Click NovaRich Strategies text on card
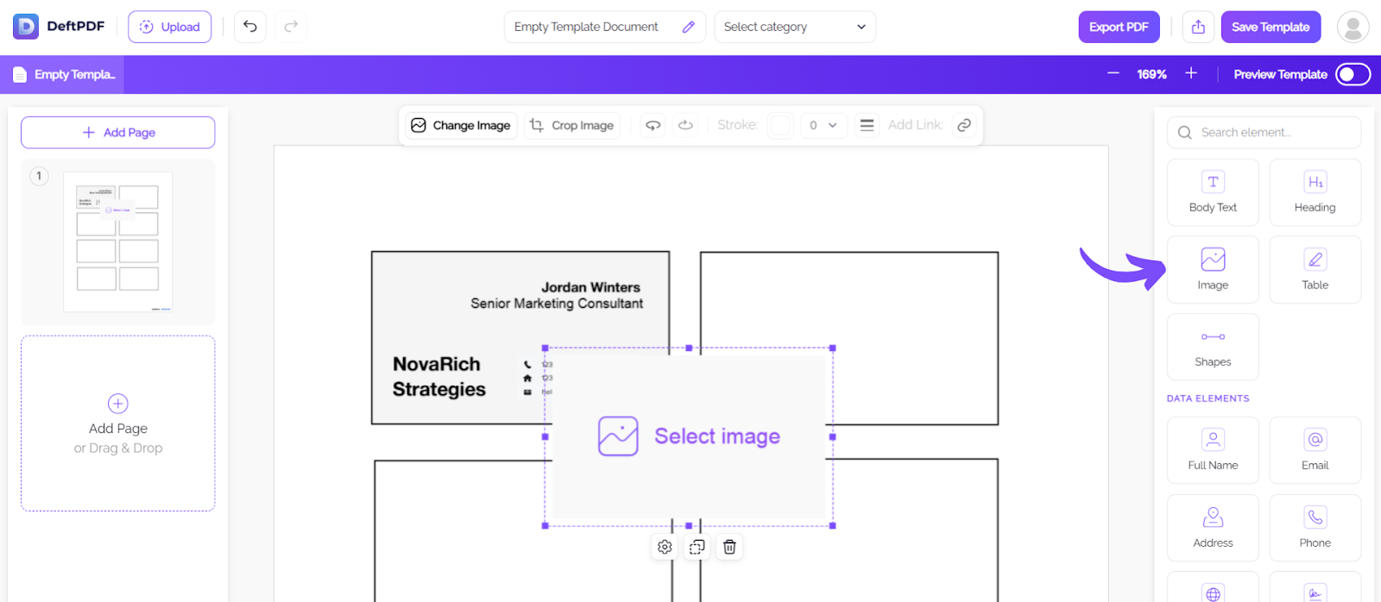 coord(438,377)
